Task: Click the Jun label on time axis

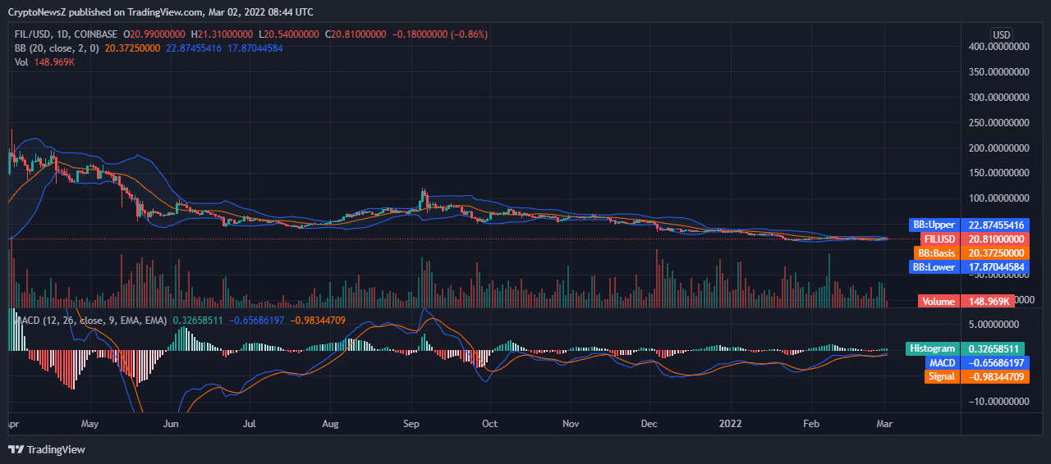Action: 171,425
